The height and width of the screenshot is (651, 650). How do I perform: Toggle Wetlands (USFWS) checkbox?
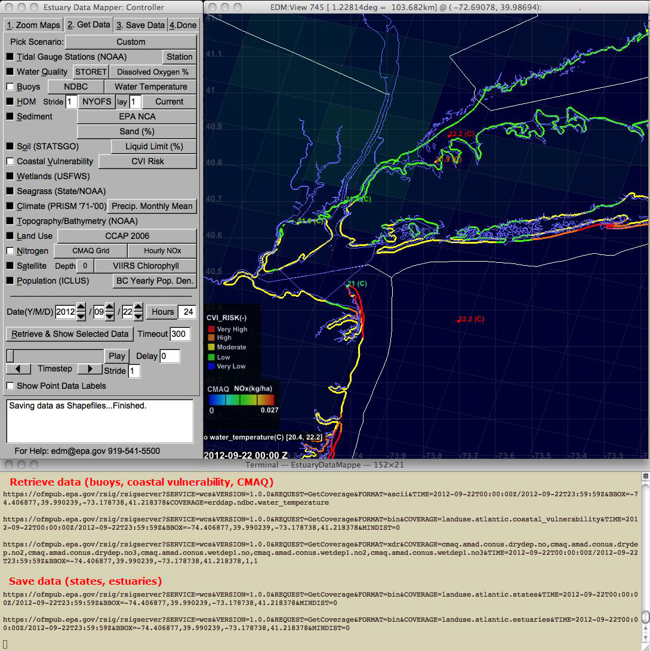[10, 176]
